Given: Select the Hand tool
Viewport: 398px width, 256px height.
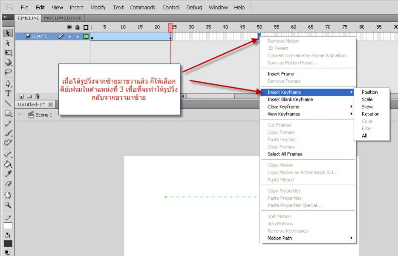Looking at the screenshot, I should (x=8, y=195).
